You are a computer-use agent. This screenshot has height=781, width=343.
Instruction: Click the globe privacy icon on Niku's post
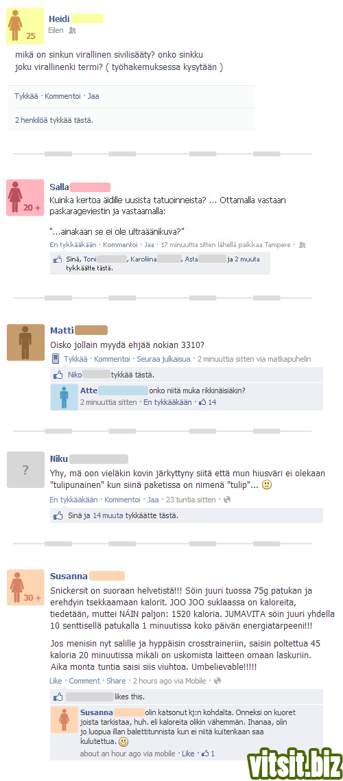[227, 500]
